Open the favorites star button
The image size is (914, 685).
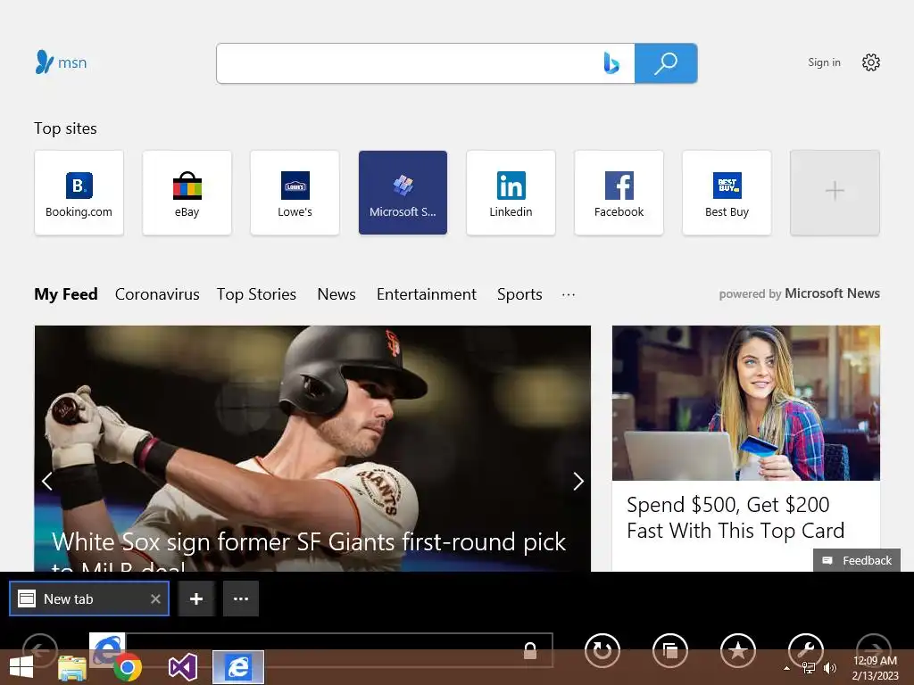[738, 650]
